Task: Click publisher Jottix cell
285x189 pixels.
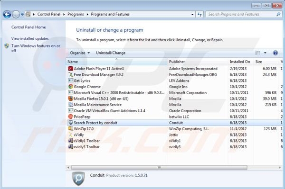Action: tap(173, 135)
